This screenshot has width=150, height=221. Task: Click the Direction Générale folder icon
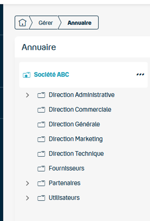click(x=41, y=125)
